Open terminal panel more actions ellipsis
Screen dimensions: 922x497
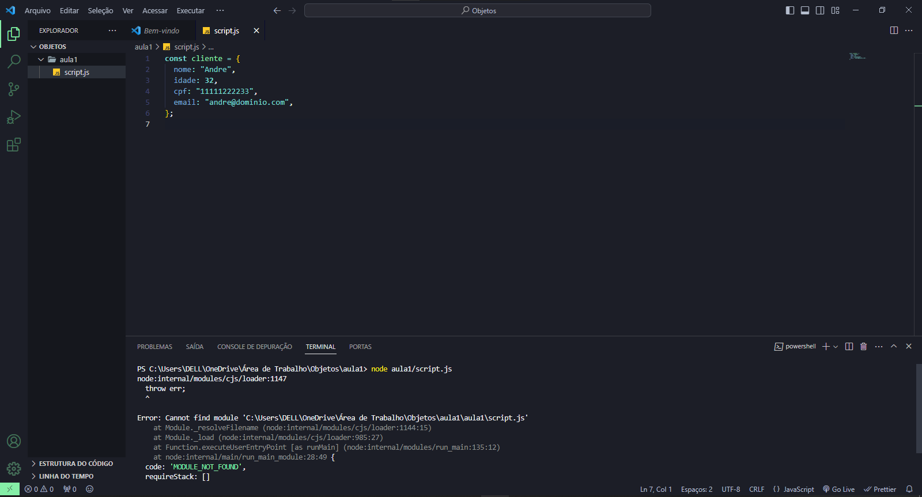pyautogui.click(x=878, y=346)
